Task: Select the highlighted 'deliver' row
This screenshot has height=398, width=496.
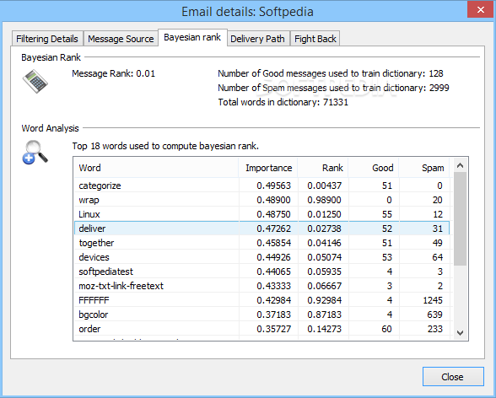Action: 261,229
